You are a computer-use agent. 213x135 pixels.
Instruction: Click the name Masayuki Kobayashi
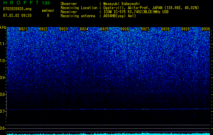click(x=122, y=4)
